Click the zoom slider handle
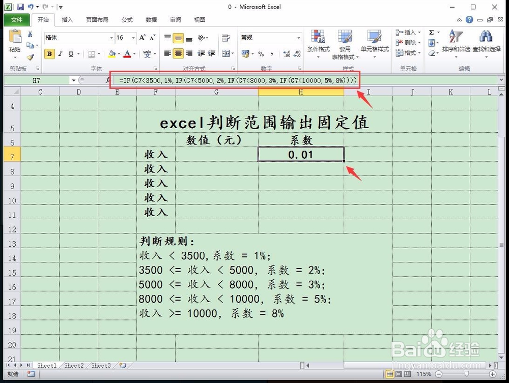509x383 pixels. 466,374
